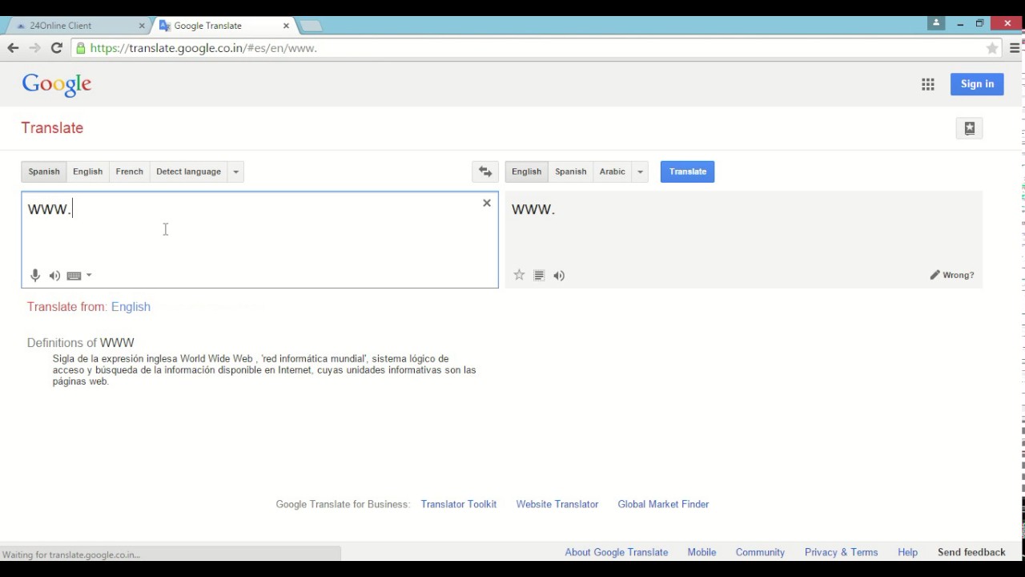Select Spanish as source language
The width and height of the screenshot is (1025, 577).
(44, 171)
